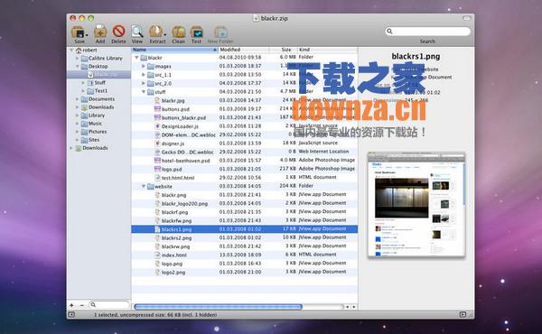Select the logo2.png file row
Image resolution: width=542 pixels, height=334 pixels.
click(245, 273)
